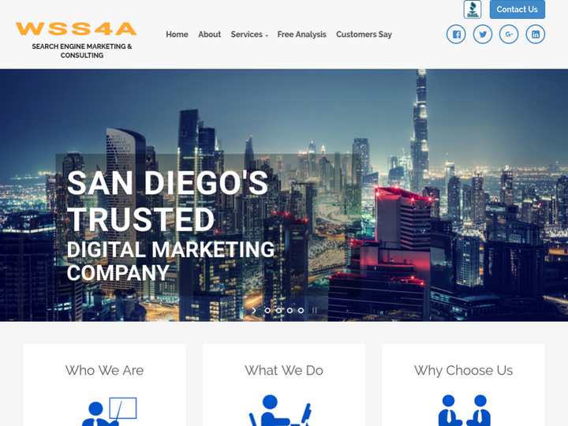Advance slideshow with the next arrow

click(x=254, y=311)
